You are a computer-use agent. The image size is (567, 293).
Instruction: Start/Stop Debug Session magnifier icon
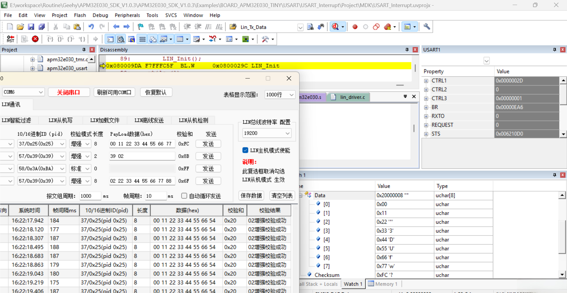[x=335, y=27]
